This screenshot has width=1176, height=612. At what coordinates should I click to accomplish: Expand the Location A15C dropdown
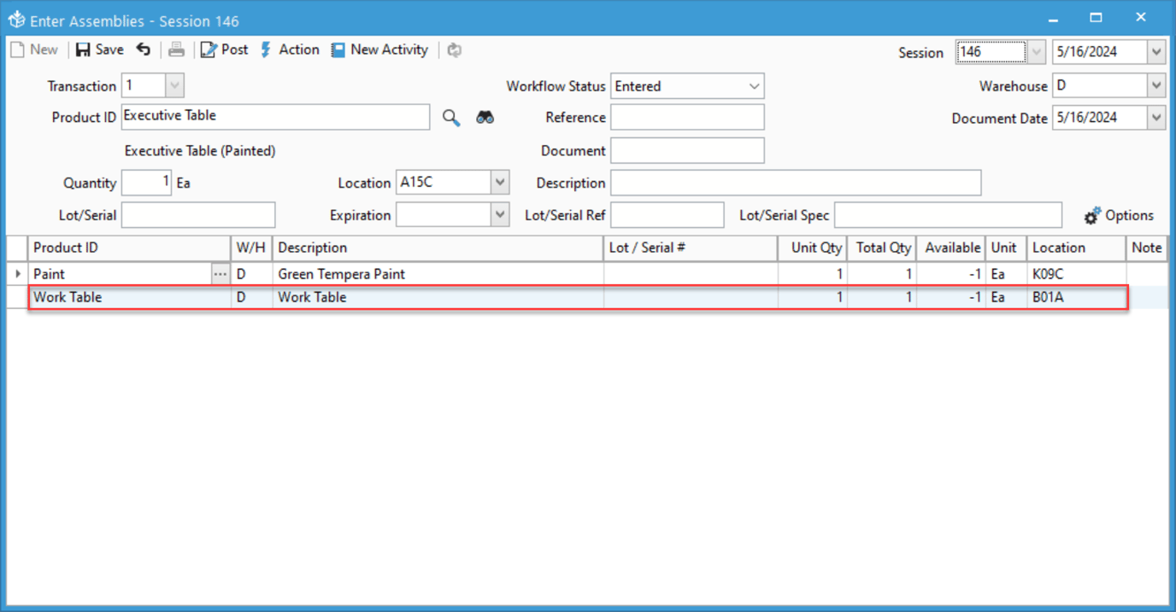[501, 183]
